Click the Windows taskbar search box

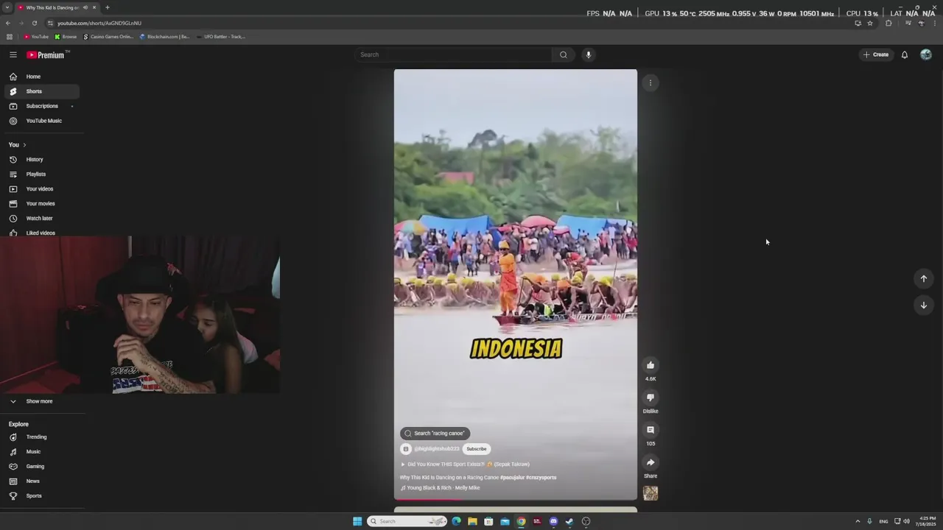[407, 521]
